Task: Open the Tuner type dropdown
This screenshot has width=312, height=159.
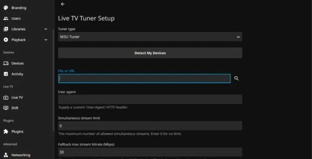Action: [150, 37]
